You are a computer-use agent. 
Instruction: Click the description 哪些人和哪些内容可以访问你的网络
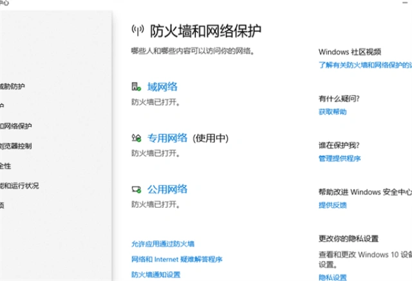coord(193,51)
